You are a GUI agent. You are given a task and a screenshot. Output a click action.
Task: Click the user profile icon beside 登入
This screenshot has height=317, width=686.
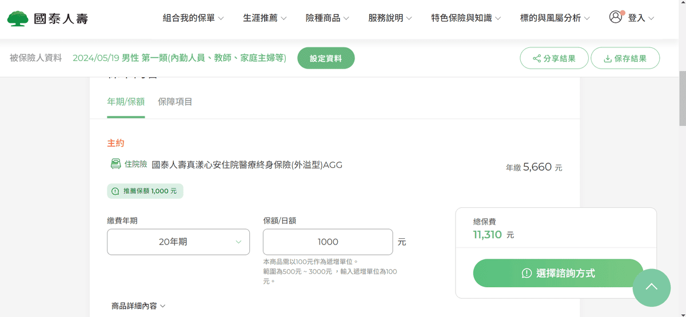[x=616, y=17]
